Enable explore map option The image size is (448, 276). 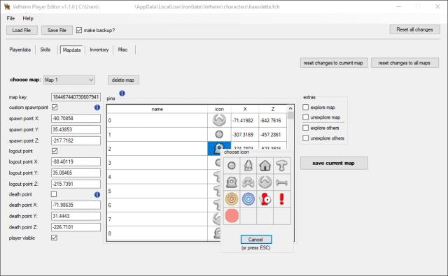306,107
